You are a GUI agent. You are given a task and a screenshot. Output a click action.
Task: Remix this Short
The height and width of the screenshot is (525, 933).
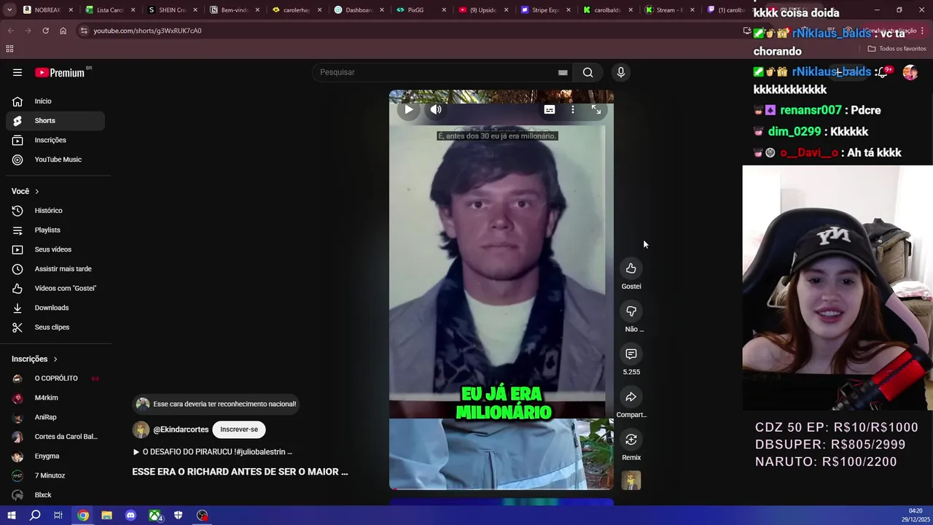click(x=631, y=440)
